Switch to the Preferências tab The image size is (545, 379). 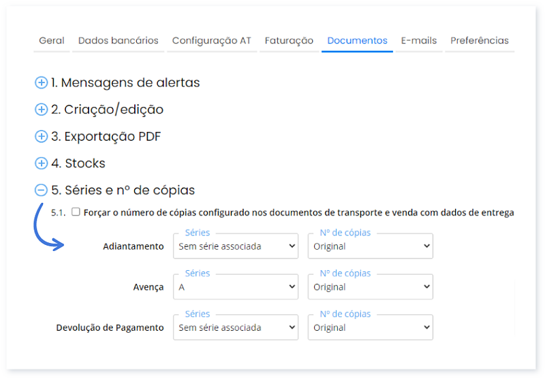tap(480, 41)
